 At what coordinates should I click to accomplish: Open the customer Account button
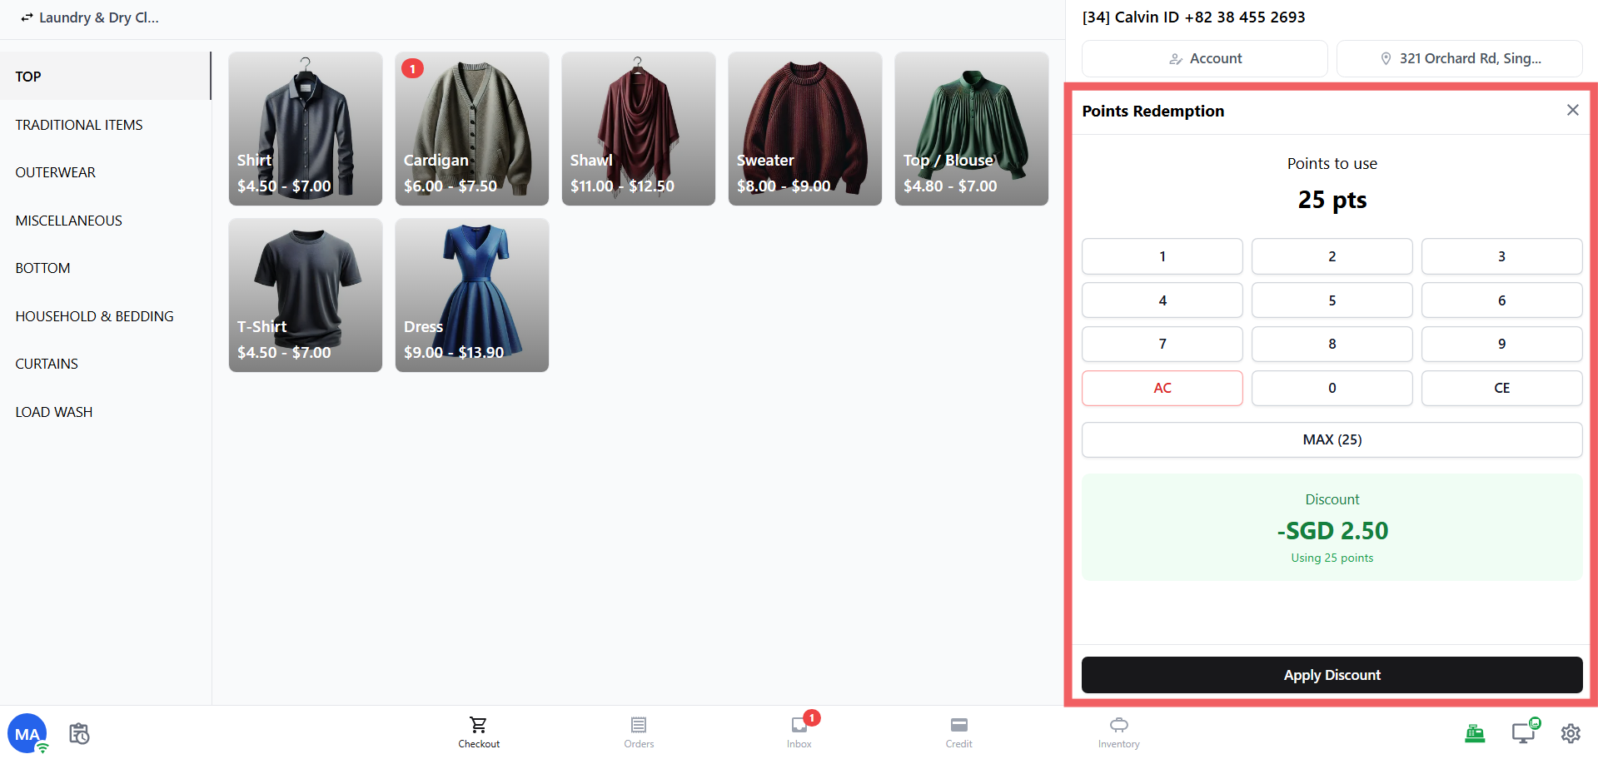[1204, 58]
